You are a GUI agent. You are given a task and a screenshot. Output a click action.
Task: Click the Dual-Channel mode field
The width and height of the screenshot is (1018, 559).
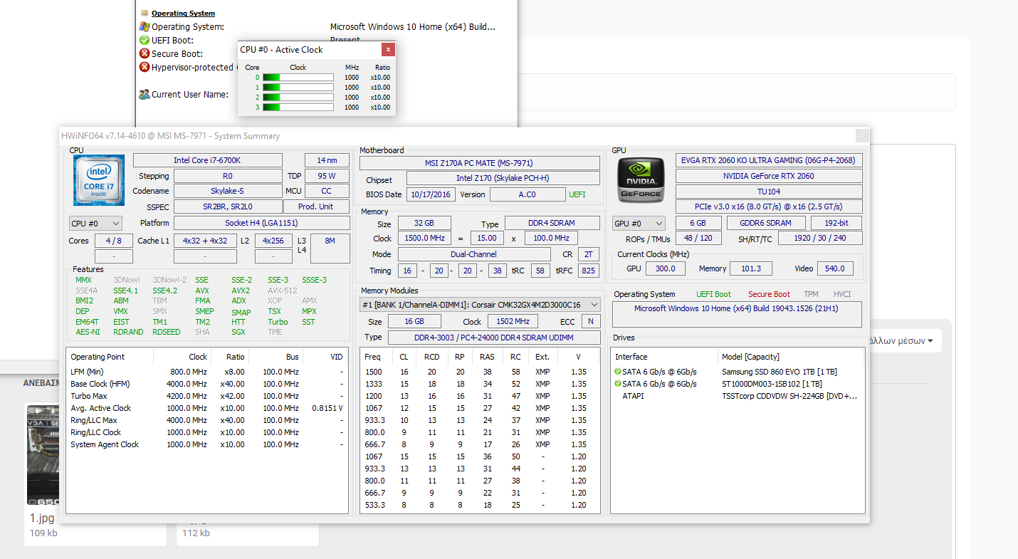474,254
